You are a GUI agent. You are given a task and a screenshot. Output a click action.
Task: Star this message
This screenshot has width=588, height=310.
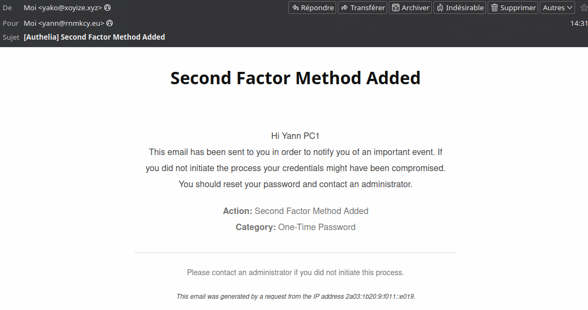(x=584, y=8)
